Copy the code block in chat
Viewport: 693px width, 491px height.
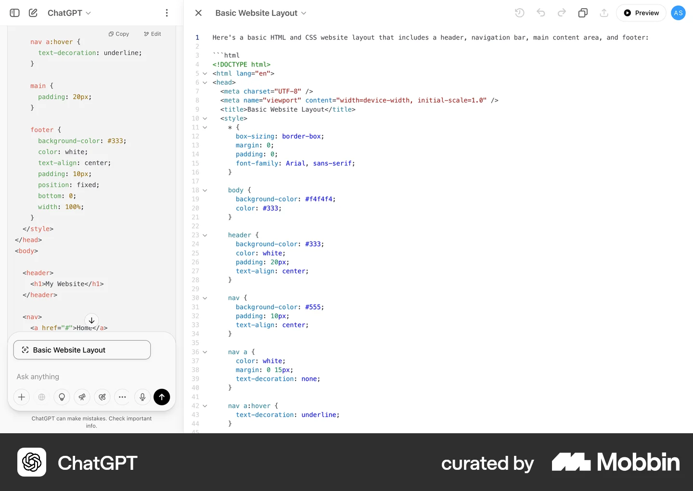119,34
